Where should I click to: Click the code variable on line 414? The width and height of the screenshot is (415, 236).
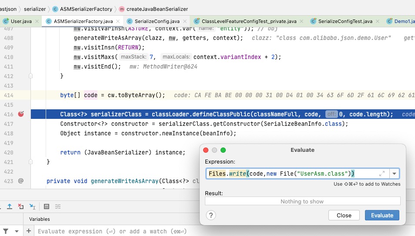[x=90, y=95]
